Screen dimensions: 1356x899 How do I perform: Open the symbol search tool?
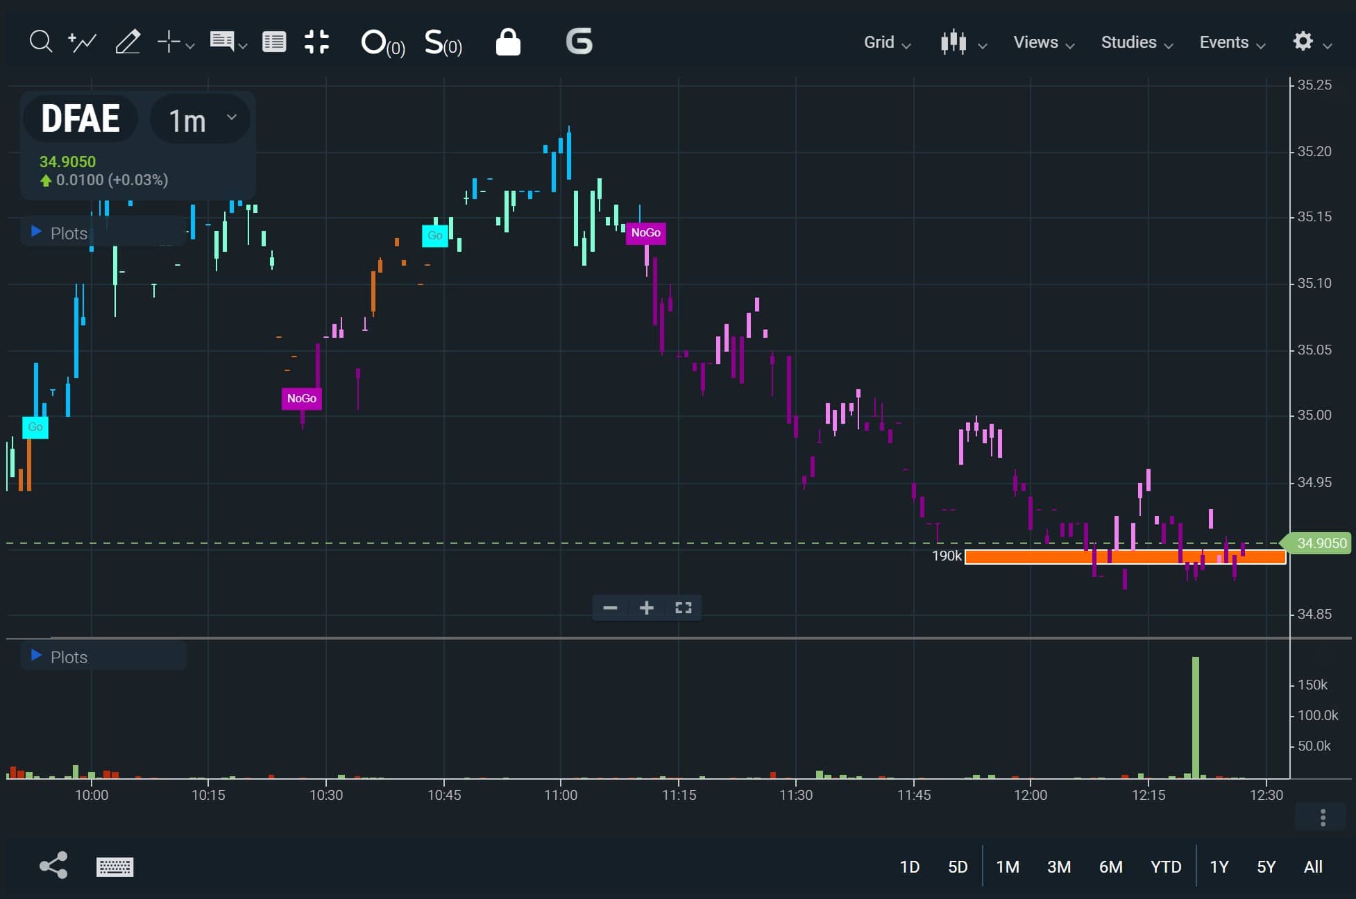[40, 42]
